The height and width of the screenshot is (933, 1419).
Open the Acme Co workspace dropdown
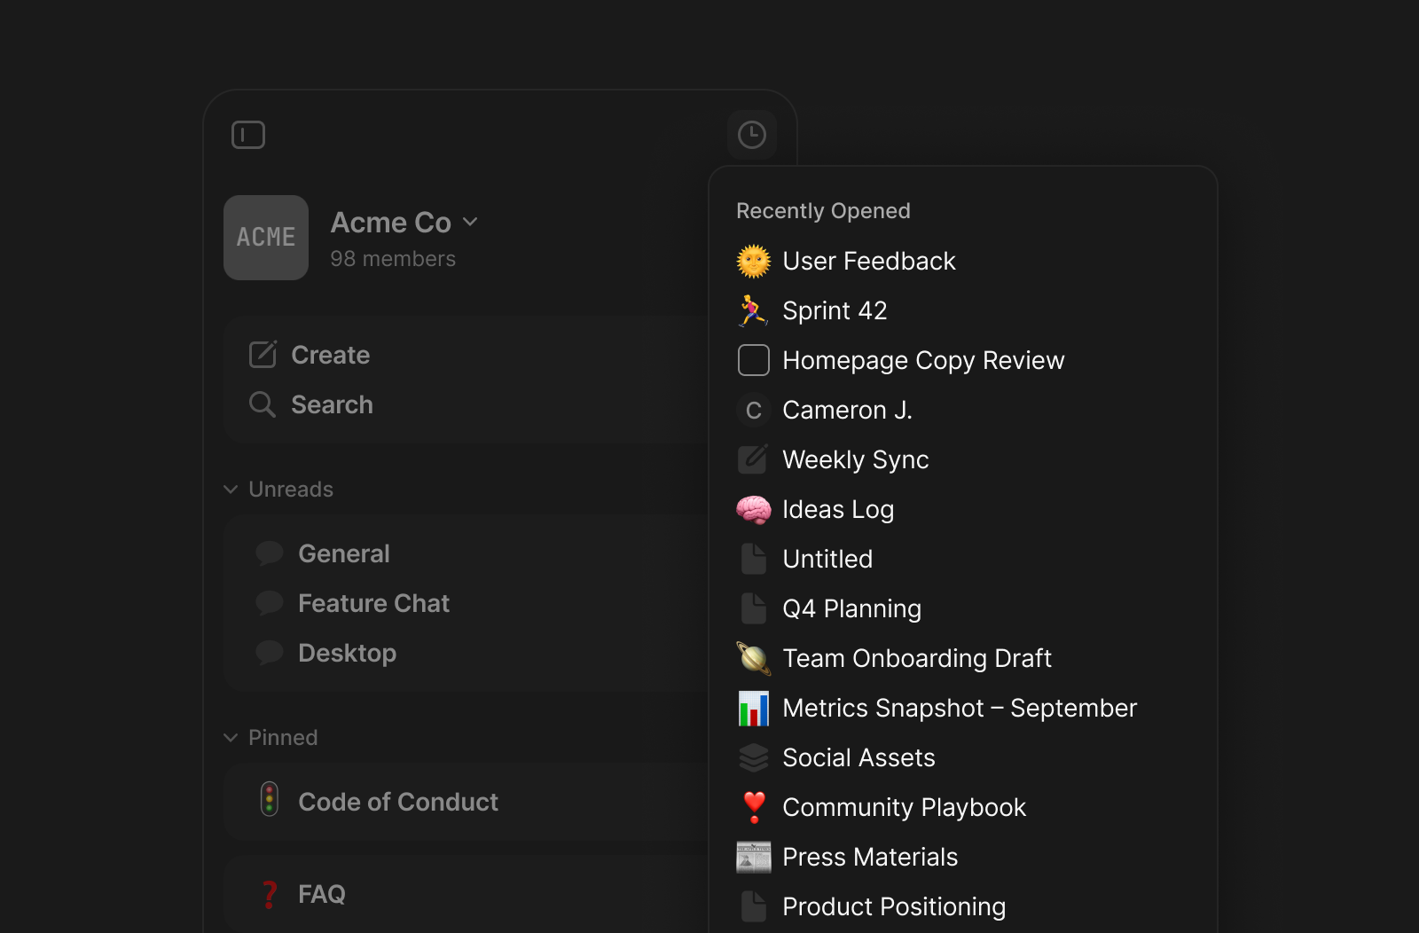click(404, 223)
